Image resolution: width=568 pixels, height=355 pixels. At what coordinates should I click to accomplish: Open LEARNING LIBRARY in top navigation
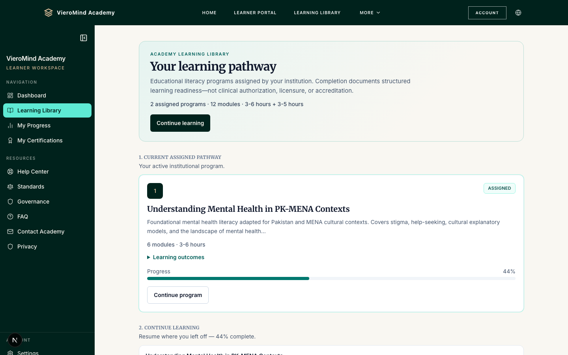point(317,13)
